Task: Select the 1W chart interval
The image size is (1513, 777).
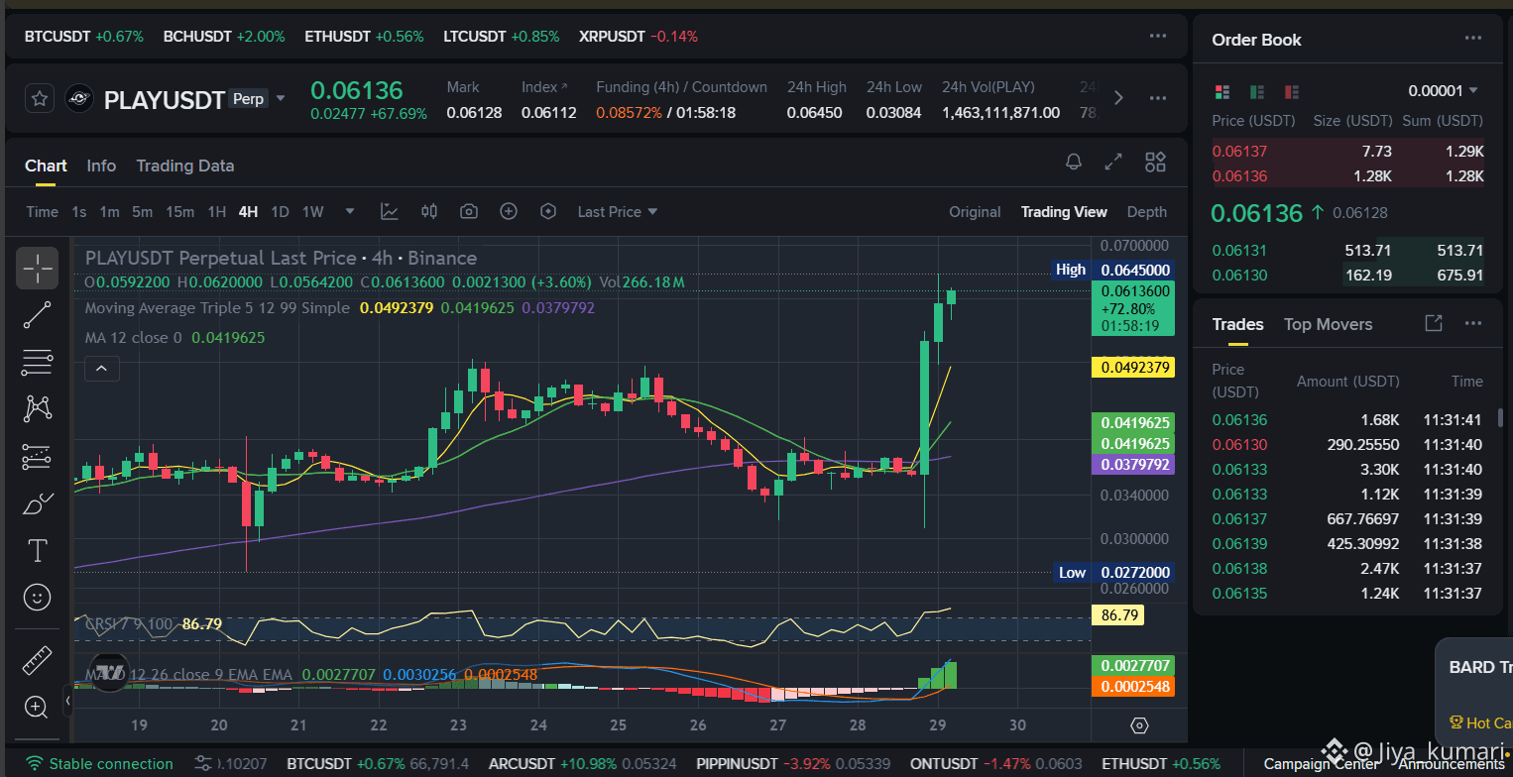Action: [313, 212]
